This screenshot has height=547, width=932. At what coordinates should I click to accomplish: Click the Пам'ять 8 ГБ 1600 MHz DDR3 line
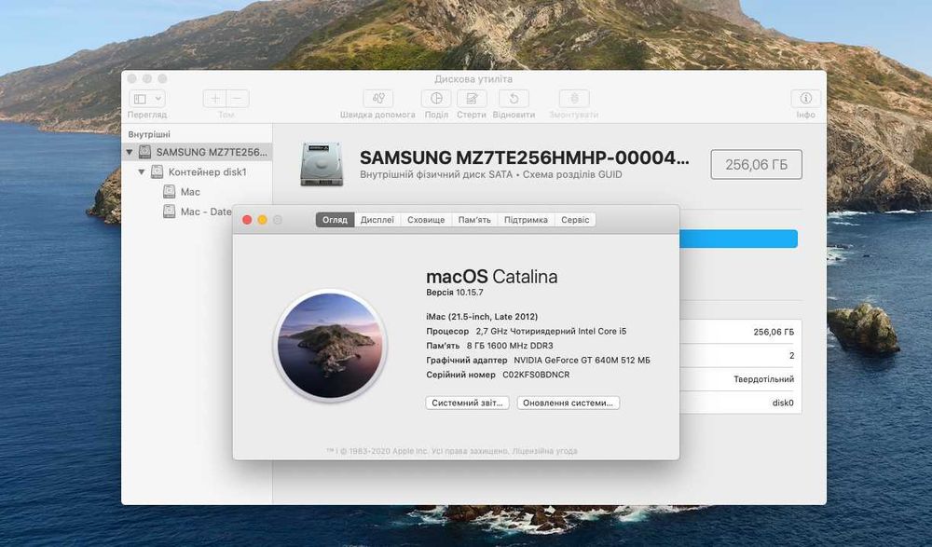pos(490,346)
